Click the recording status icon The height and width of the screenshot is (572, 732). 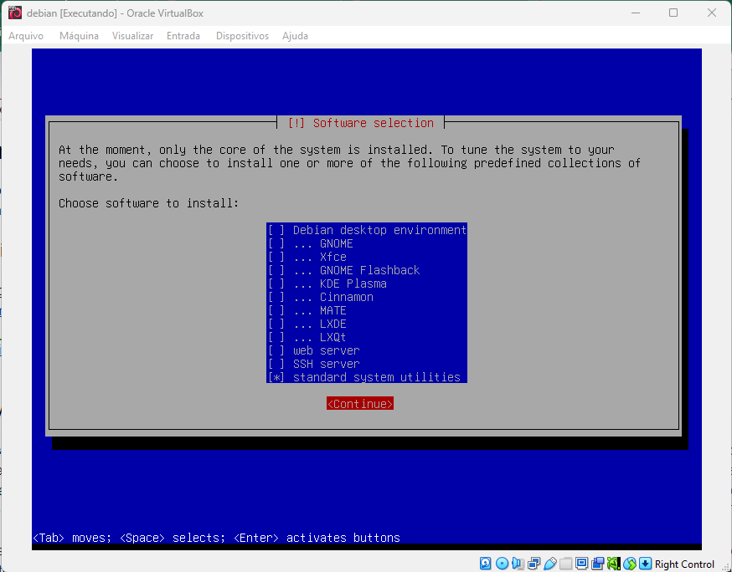click(597, 564)
